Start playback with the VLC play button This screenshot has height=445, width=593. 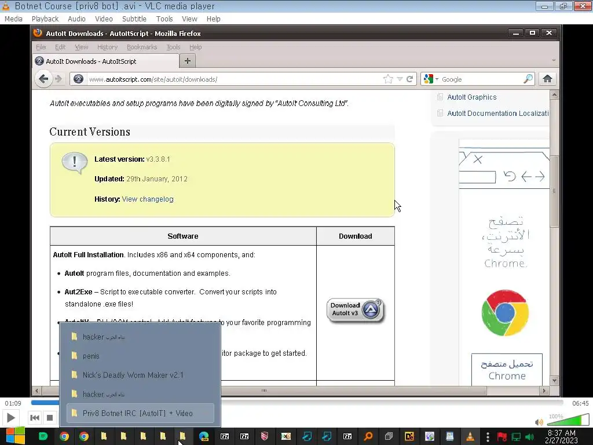pyautogui.click(x=11, y=418)
